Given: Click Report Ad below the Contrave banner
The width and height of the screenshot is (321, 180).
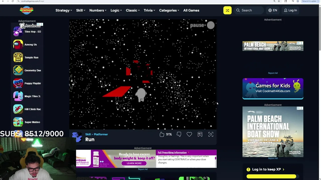Looking at the screenshot, I should pos(143,169).
